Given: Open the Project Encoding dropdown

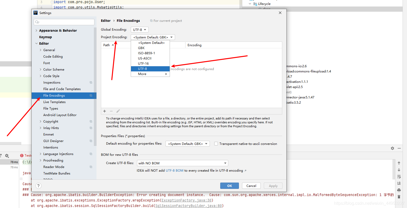Looking at the screenshot, I should pyautogui.click(x=153, y=37).
